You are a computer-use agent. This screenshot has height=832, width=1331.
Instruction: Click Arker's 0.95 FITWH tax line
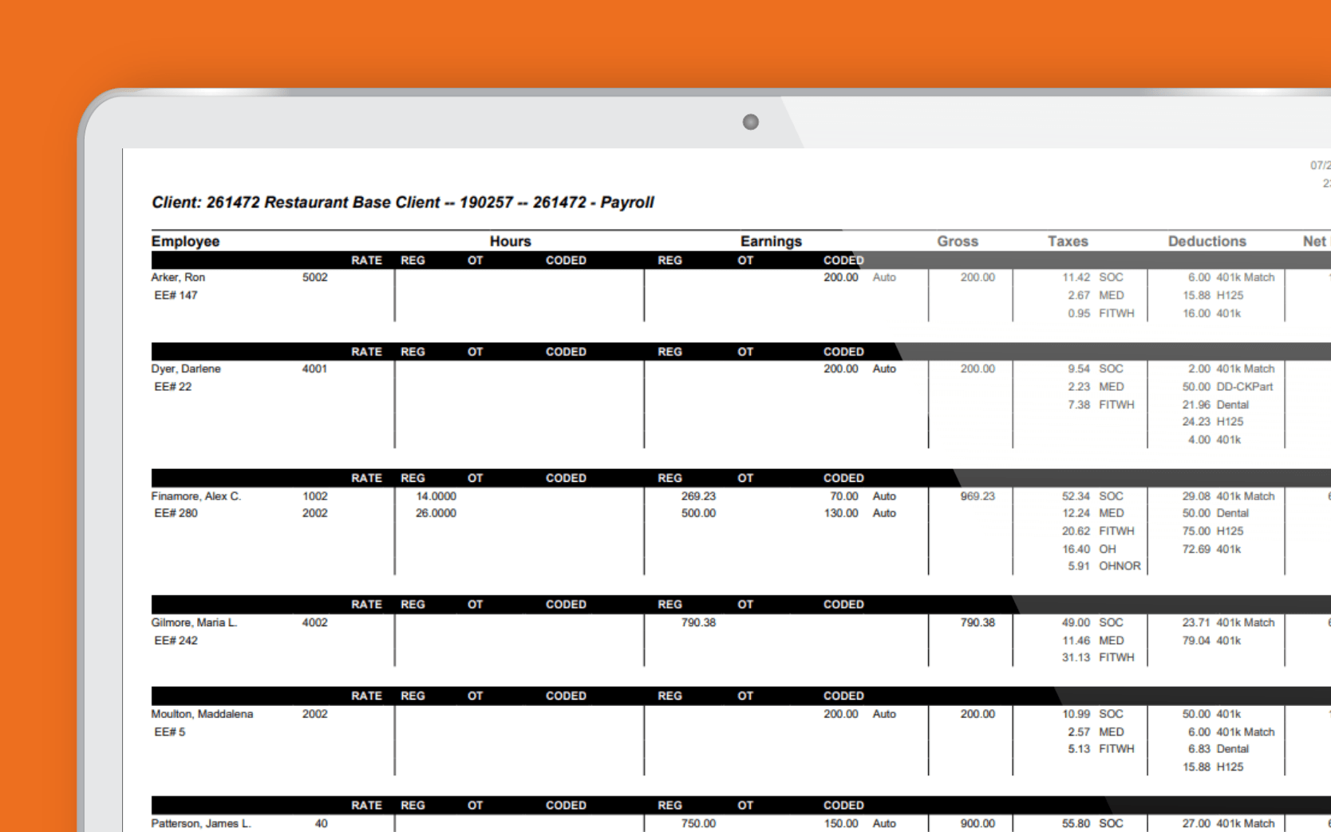point(1101,313)
